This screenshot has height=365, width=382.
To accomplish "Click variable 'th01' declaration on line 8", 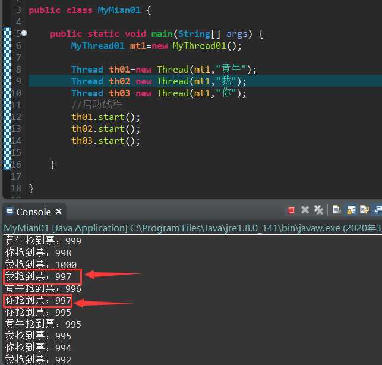I will (x=119, y=70).
